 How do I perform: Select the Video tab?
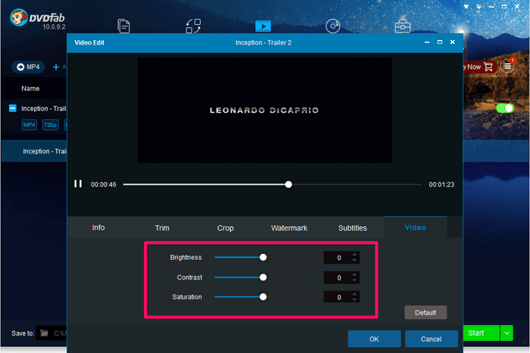click(416, 228)
